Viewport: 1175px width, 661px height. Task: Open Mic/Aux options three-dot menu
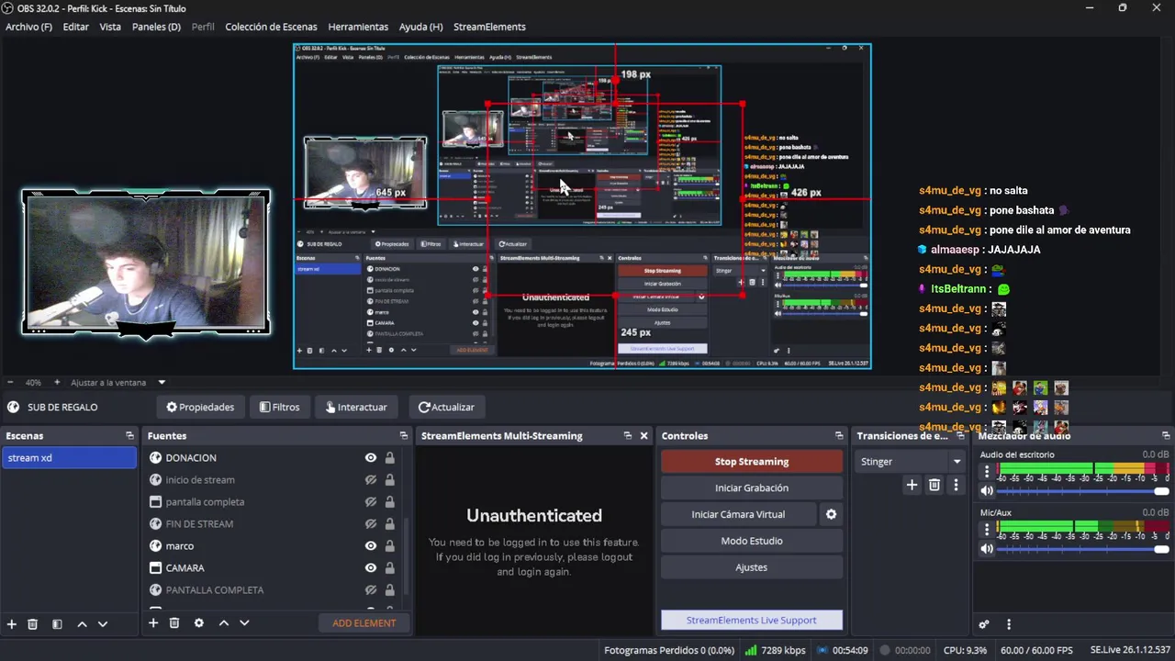987,530
